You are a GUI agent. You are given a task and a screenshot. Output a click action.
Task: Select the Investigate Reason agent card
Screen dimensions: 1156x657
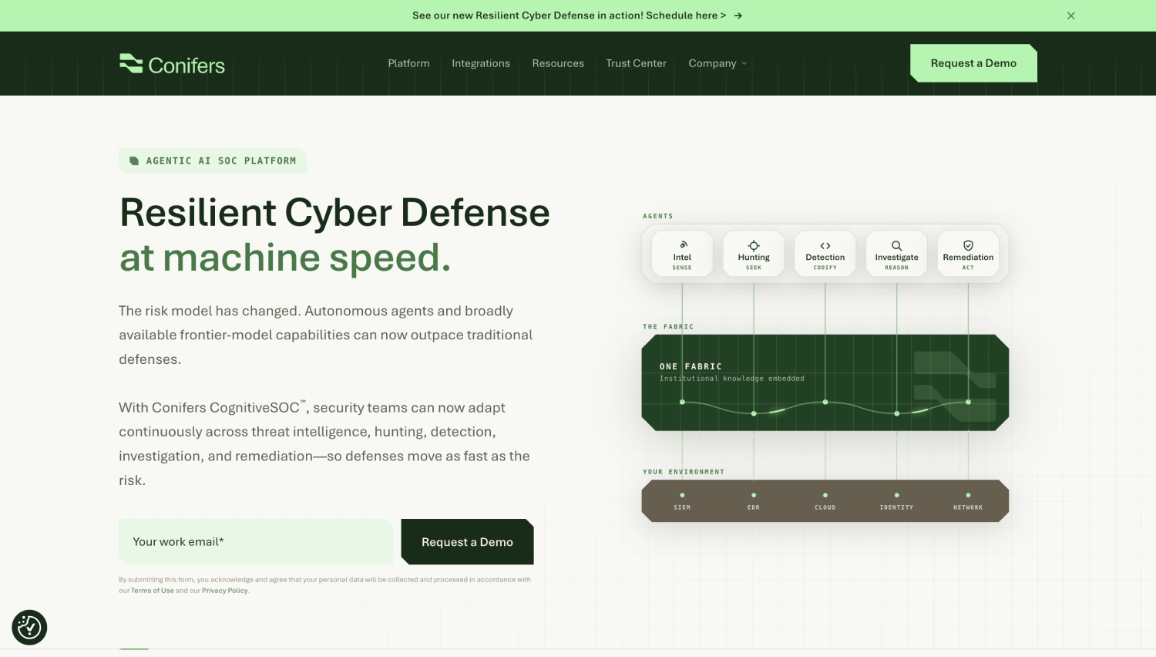896,254
